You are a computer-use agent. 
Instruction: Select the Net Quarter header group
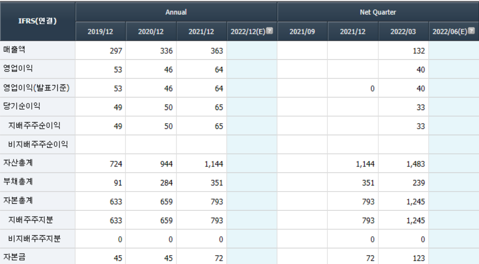[x=378, y=12]
